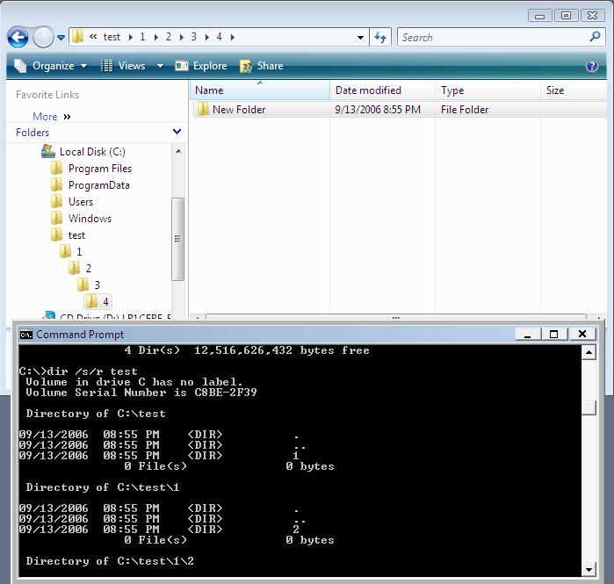This screenshot has height=584, width=614.
Task: Click More favorite links
Action: pos(51,117)
